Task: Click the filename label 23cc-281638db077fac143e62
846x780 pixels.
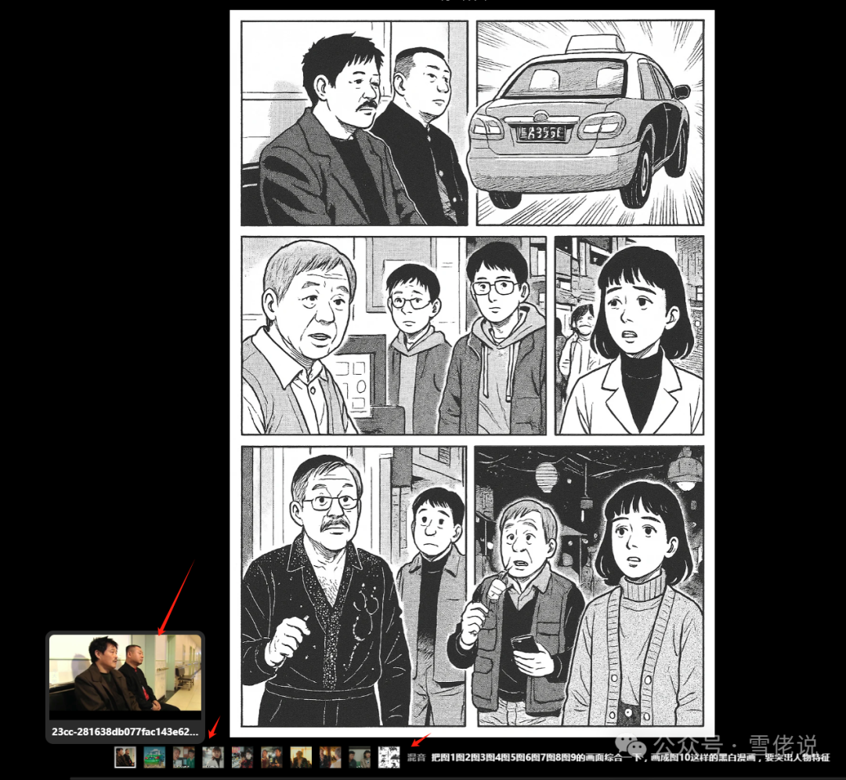Action: point(125,734)
